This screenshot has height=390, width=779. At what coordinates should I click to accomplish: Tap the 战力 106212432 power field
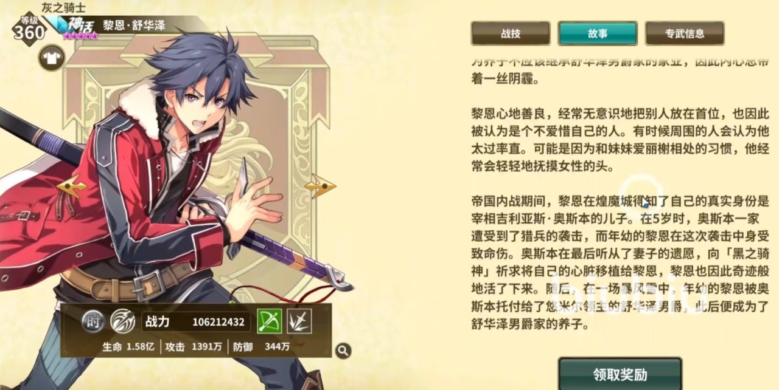pyautogui.click(x=195, y=321)
